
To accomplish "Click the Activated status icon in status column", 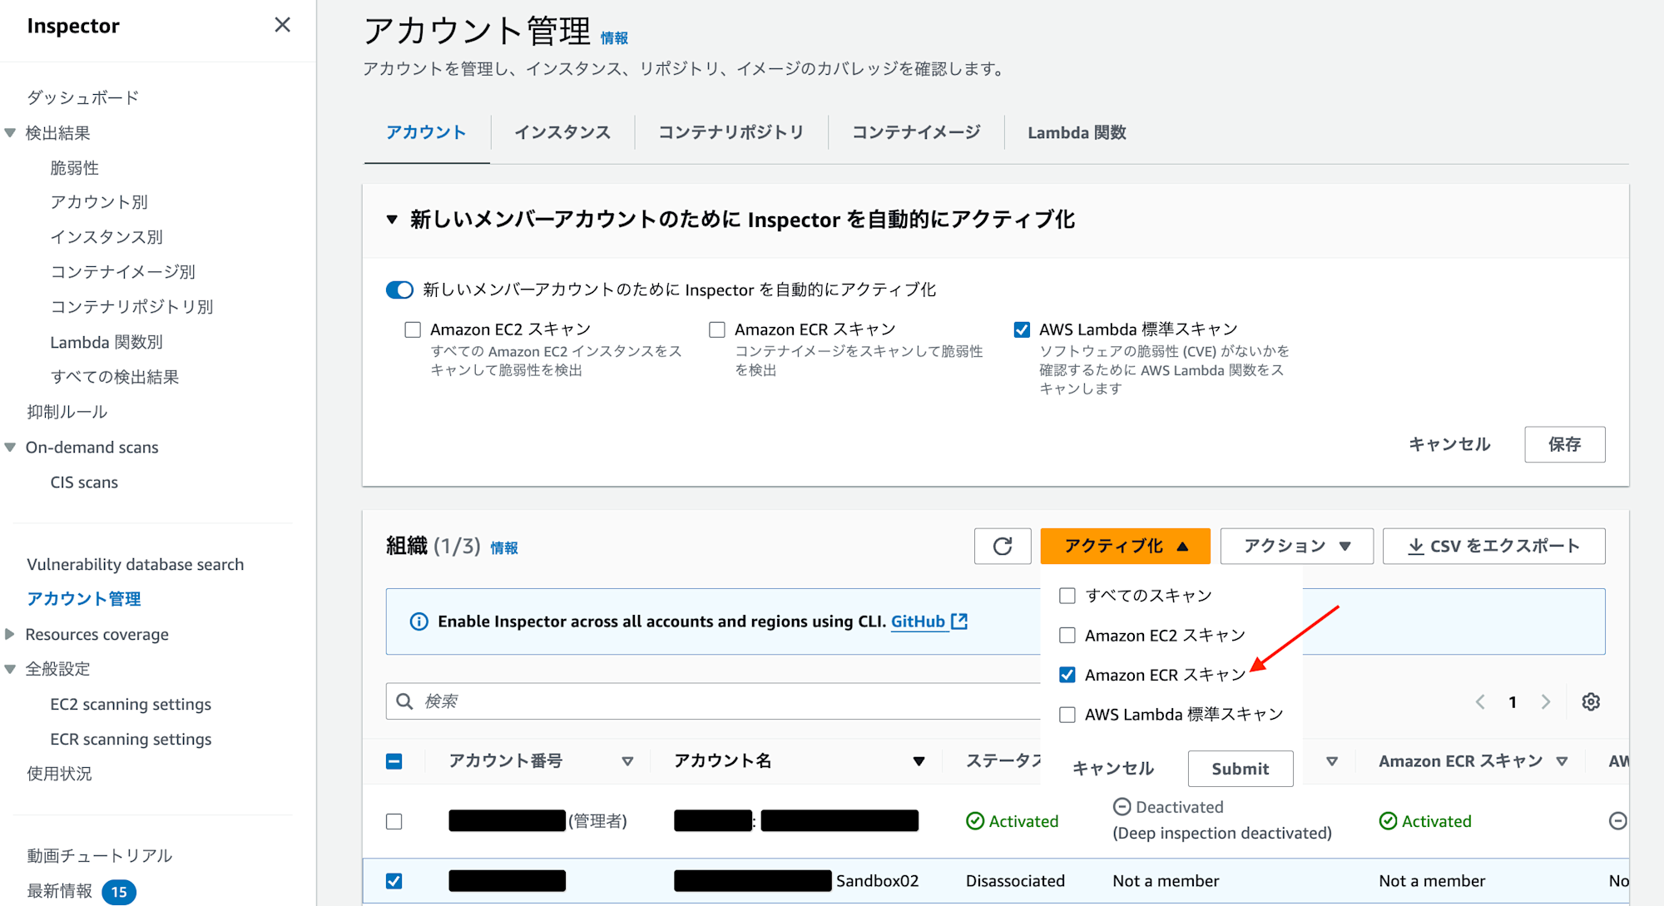I will (x=975, y=821).
